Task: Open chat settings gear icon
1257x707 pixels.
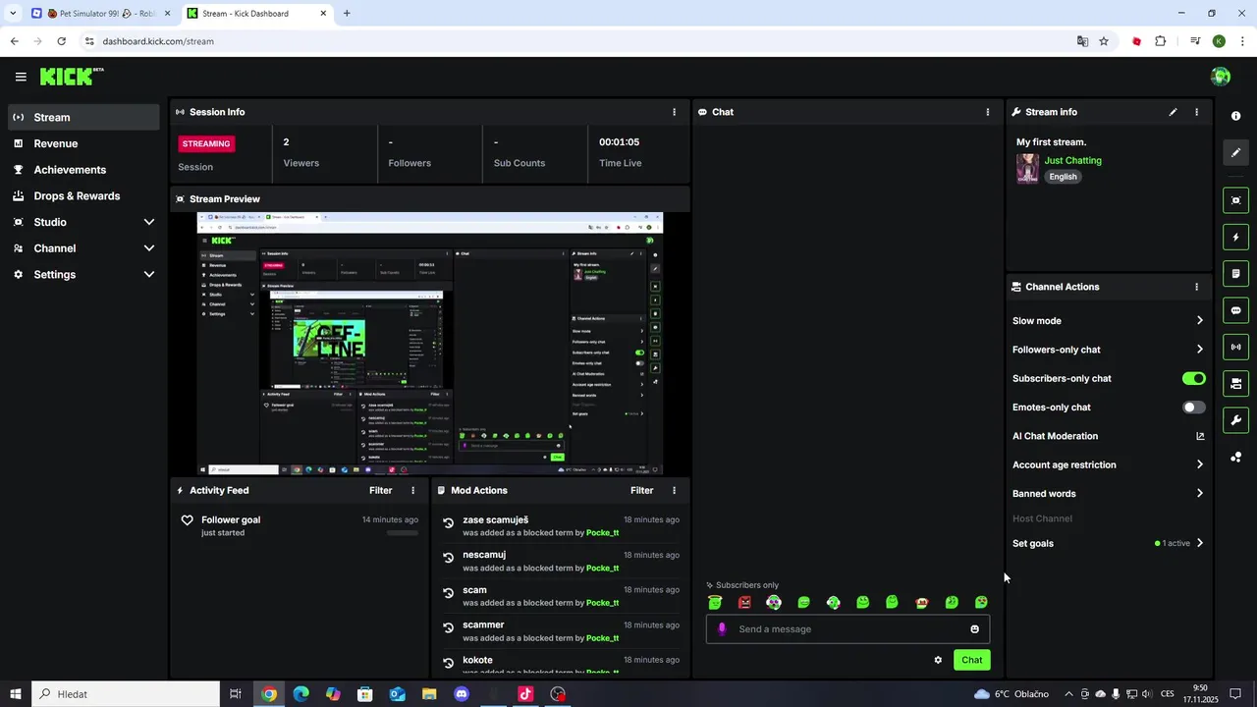Action: (938, 660)
